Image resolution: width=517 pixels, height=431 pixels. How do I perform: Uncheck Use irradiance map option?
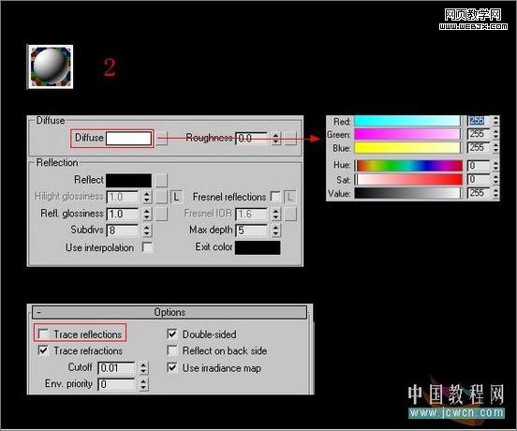pyautogui.click(x=172, y=367)
